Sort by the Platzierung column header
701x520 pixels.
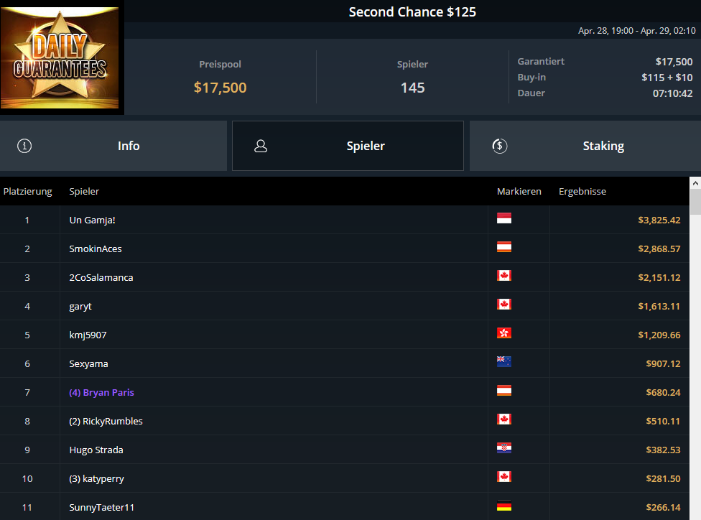point(28,191)
